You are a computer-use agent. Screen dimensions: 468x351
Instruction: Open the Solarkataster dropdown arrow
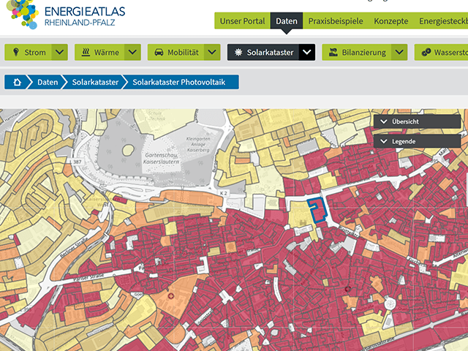click(x=307, y=53)
